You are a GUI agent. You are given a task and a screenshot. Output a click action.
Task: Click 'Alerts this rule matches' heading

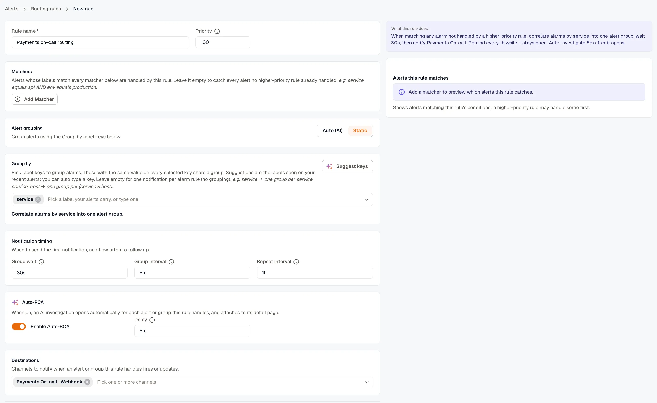(x=421, y=78)
